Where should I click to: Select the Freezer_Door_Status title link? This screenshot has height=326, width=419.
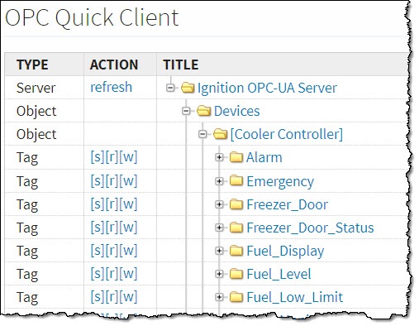click(310, 228)
